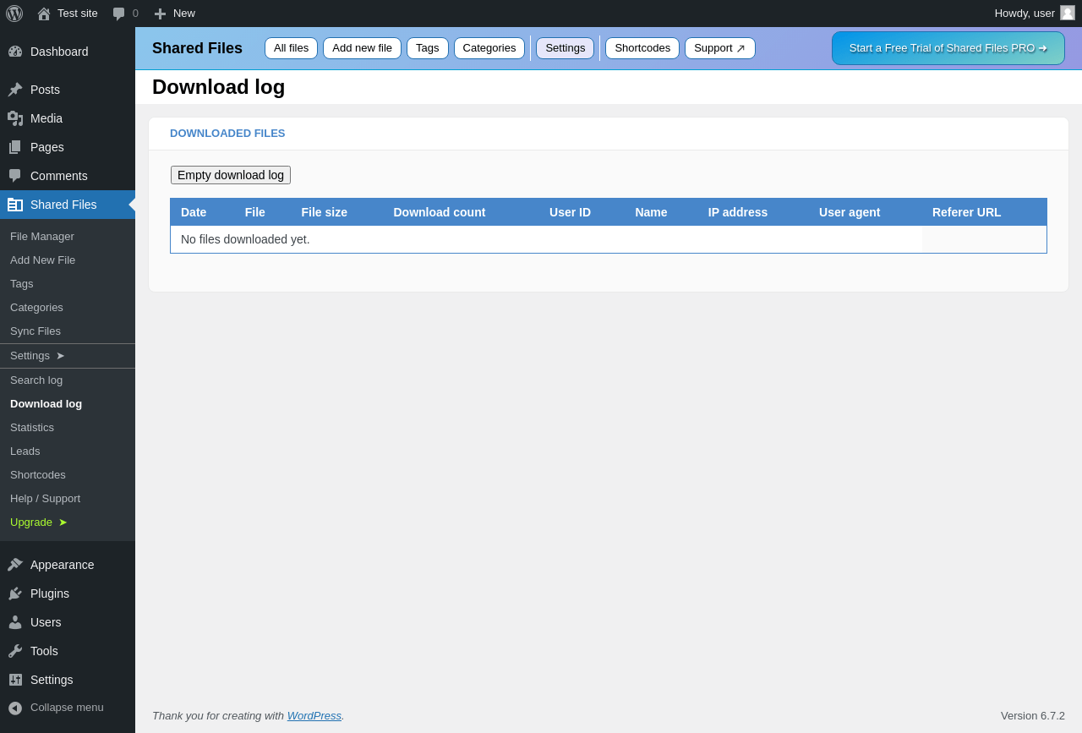The width and height of the screenshot is (1082, 733).
Task: Select the Downloaded Files section tab
Action: click(x=227, y=134)
